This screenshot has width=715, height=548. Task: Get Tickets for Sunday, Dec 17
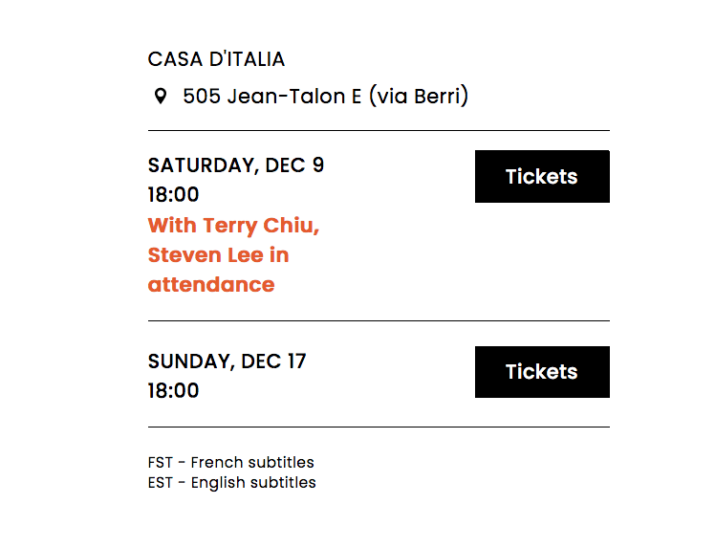click(x=542, y=372)
